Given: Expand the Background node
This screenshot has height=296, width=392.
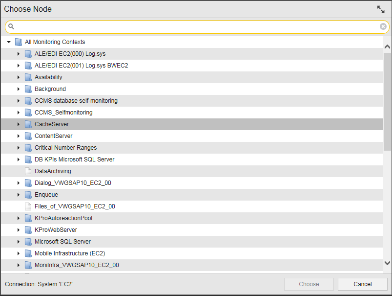Looking at the screenshot, I should point(18,89).
